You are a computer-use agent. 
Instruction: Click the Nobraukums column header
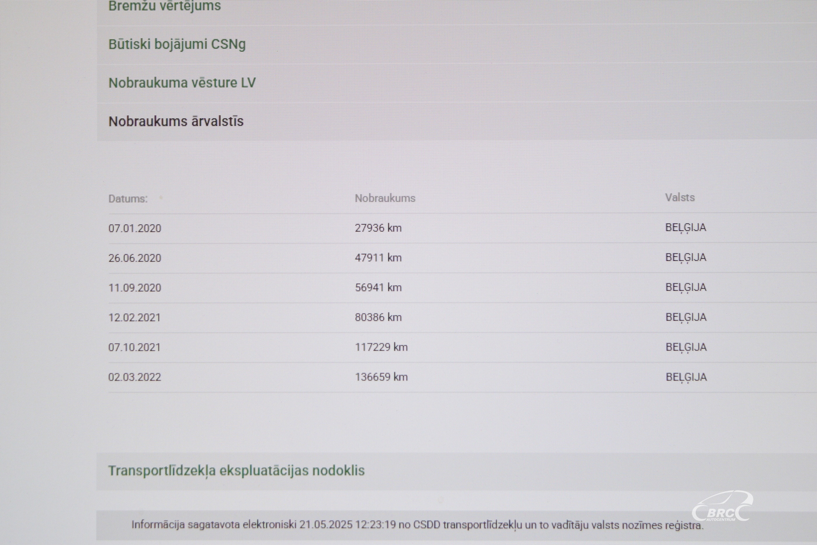click(385, 198)
